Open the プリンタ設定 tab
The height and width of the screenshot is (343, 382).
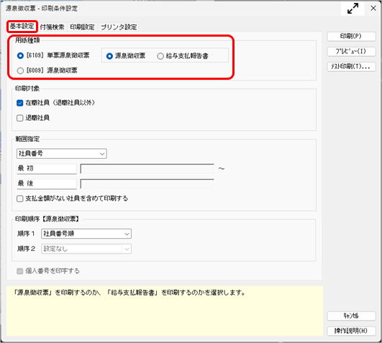click(x=119, y=27)
